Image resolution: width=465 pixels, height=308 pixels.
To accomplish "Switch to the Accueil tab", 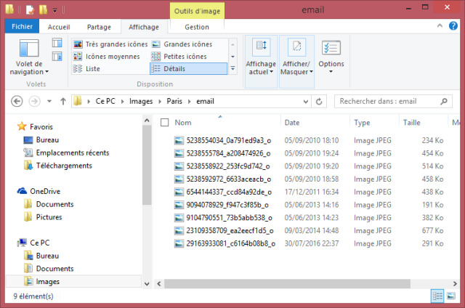I will pos(59,27).
